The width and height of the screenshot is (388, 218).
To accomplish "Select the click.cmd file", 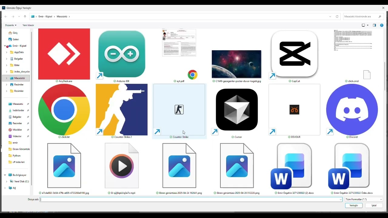I will tap(352, 54).
